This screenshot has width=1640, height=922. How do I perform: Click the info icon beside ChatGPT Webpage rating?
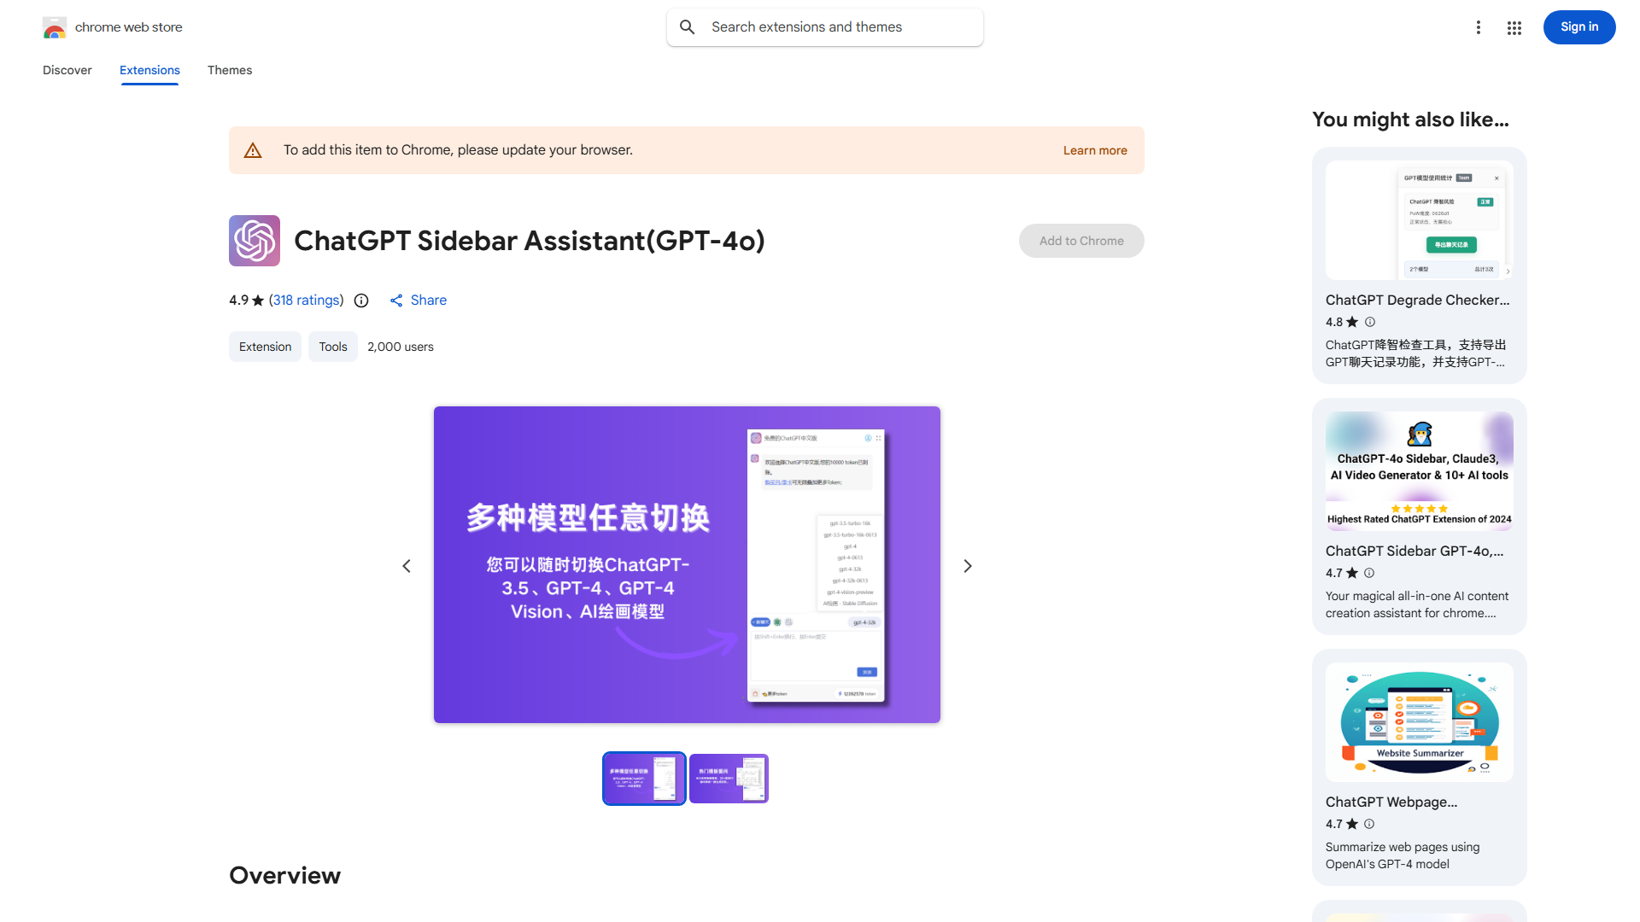coord(1369,824)
